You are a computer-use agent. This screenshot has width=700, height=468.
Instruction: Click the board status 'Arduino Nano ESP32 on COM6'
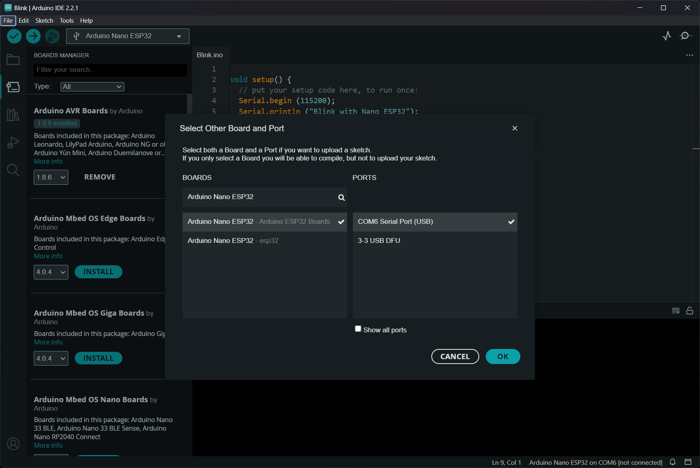click(x=596, y=463)
